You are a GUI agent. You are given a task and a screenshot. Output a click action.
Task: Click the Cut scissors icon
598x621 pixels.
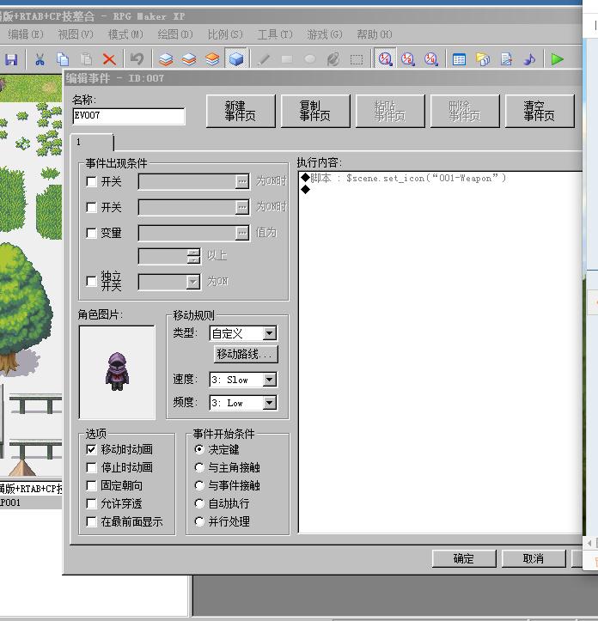click(x=40, y=59)
